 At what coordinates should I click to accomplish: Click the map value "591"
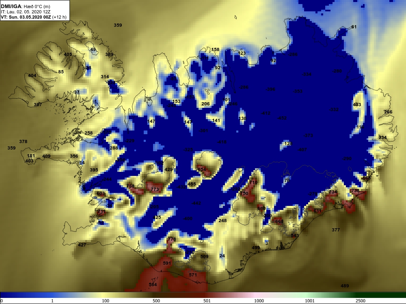coord(167,263)
